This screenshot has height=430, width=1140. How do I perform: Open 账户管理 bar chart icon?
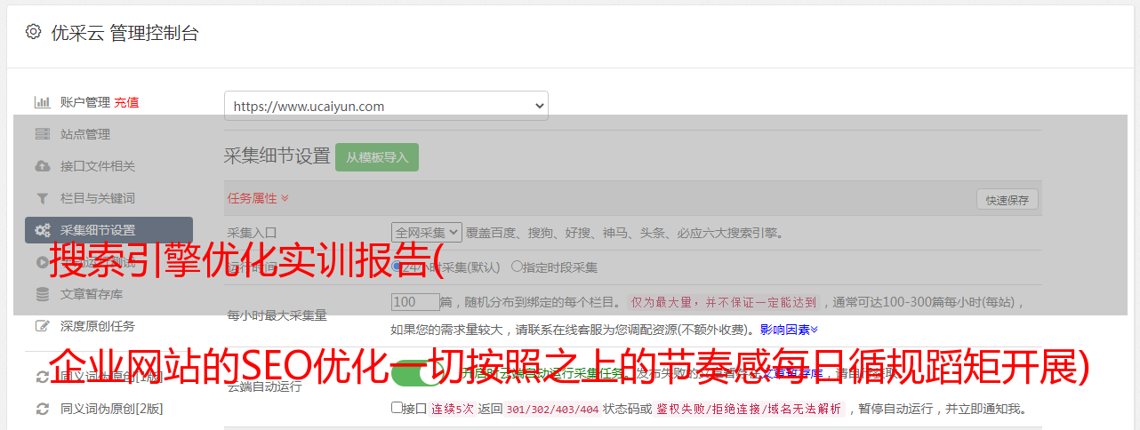click(42, 102)
